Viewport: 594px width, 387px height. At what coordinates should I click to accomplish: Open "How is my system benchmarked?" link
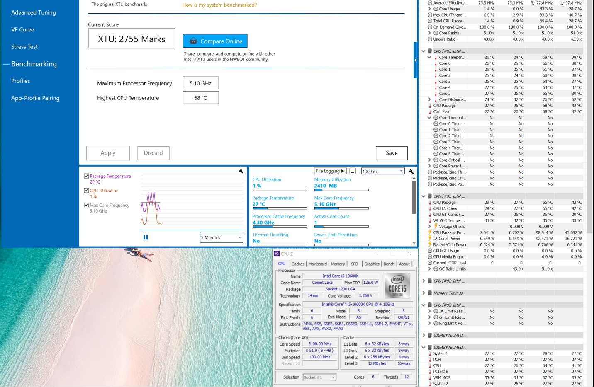219,5
